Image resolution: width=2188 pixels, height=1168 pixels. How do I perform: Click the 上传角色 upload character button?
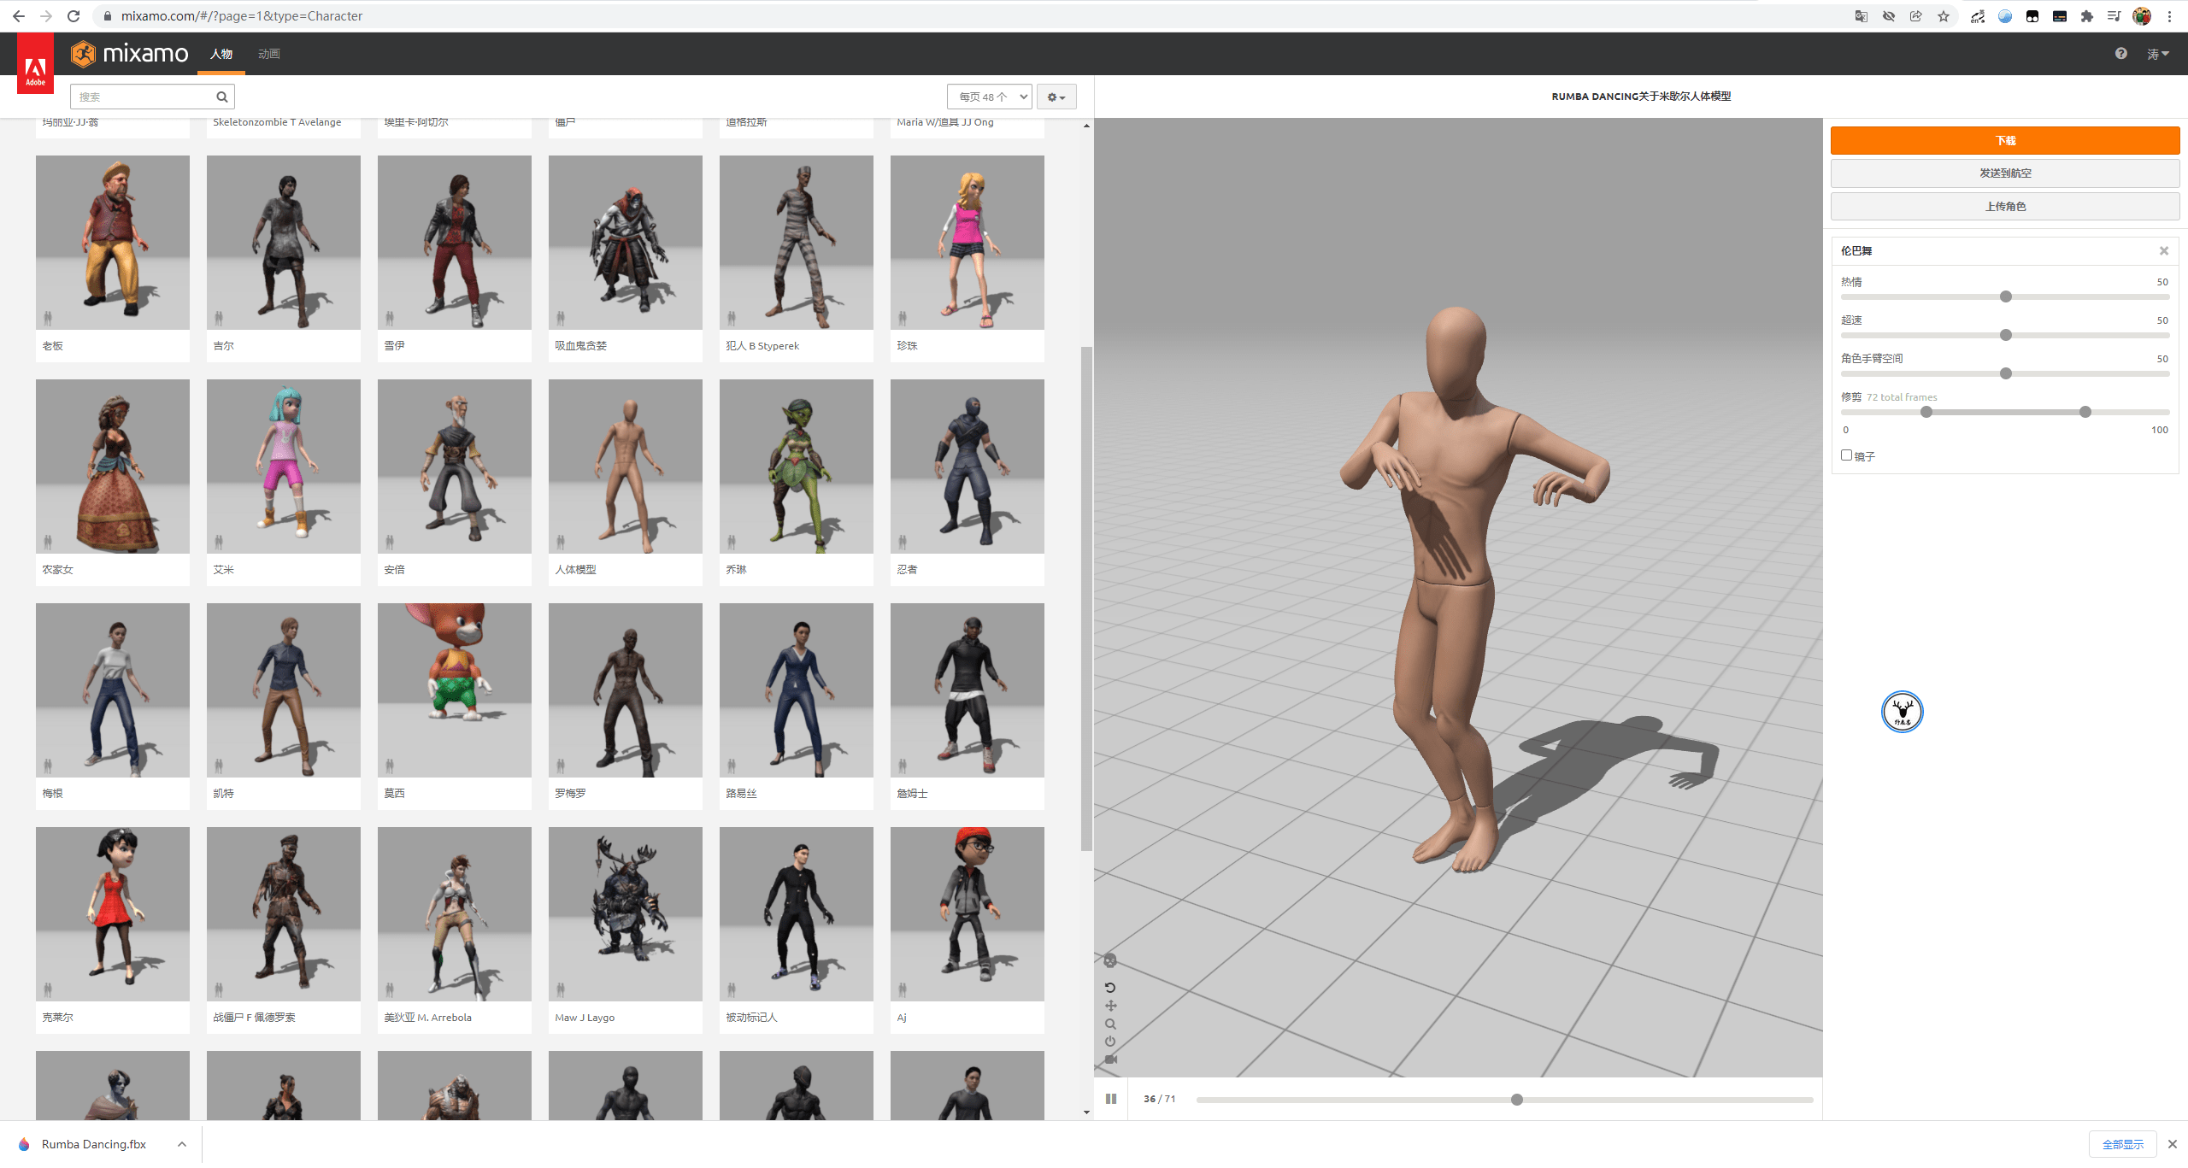click(2004, 205)
